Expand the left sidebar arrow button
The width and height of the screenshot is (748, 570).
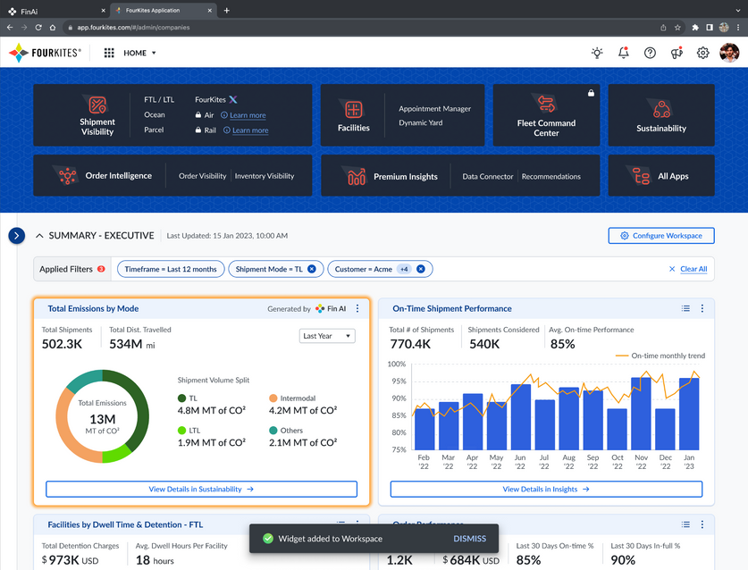[x=16, y=236]
